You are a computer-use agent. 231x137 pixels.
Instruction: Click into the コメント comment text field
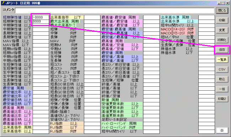click(114, 11)
